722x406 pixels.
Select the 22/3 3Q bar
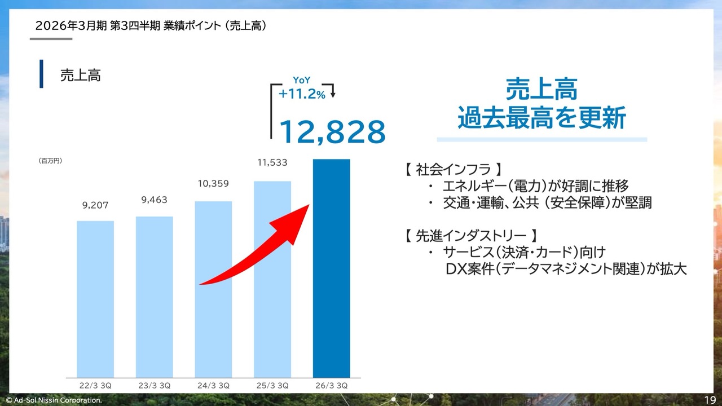[x=95, y=299]
